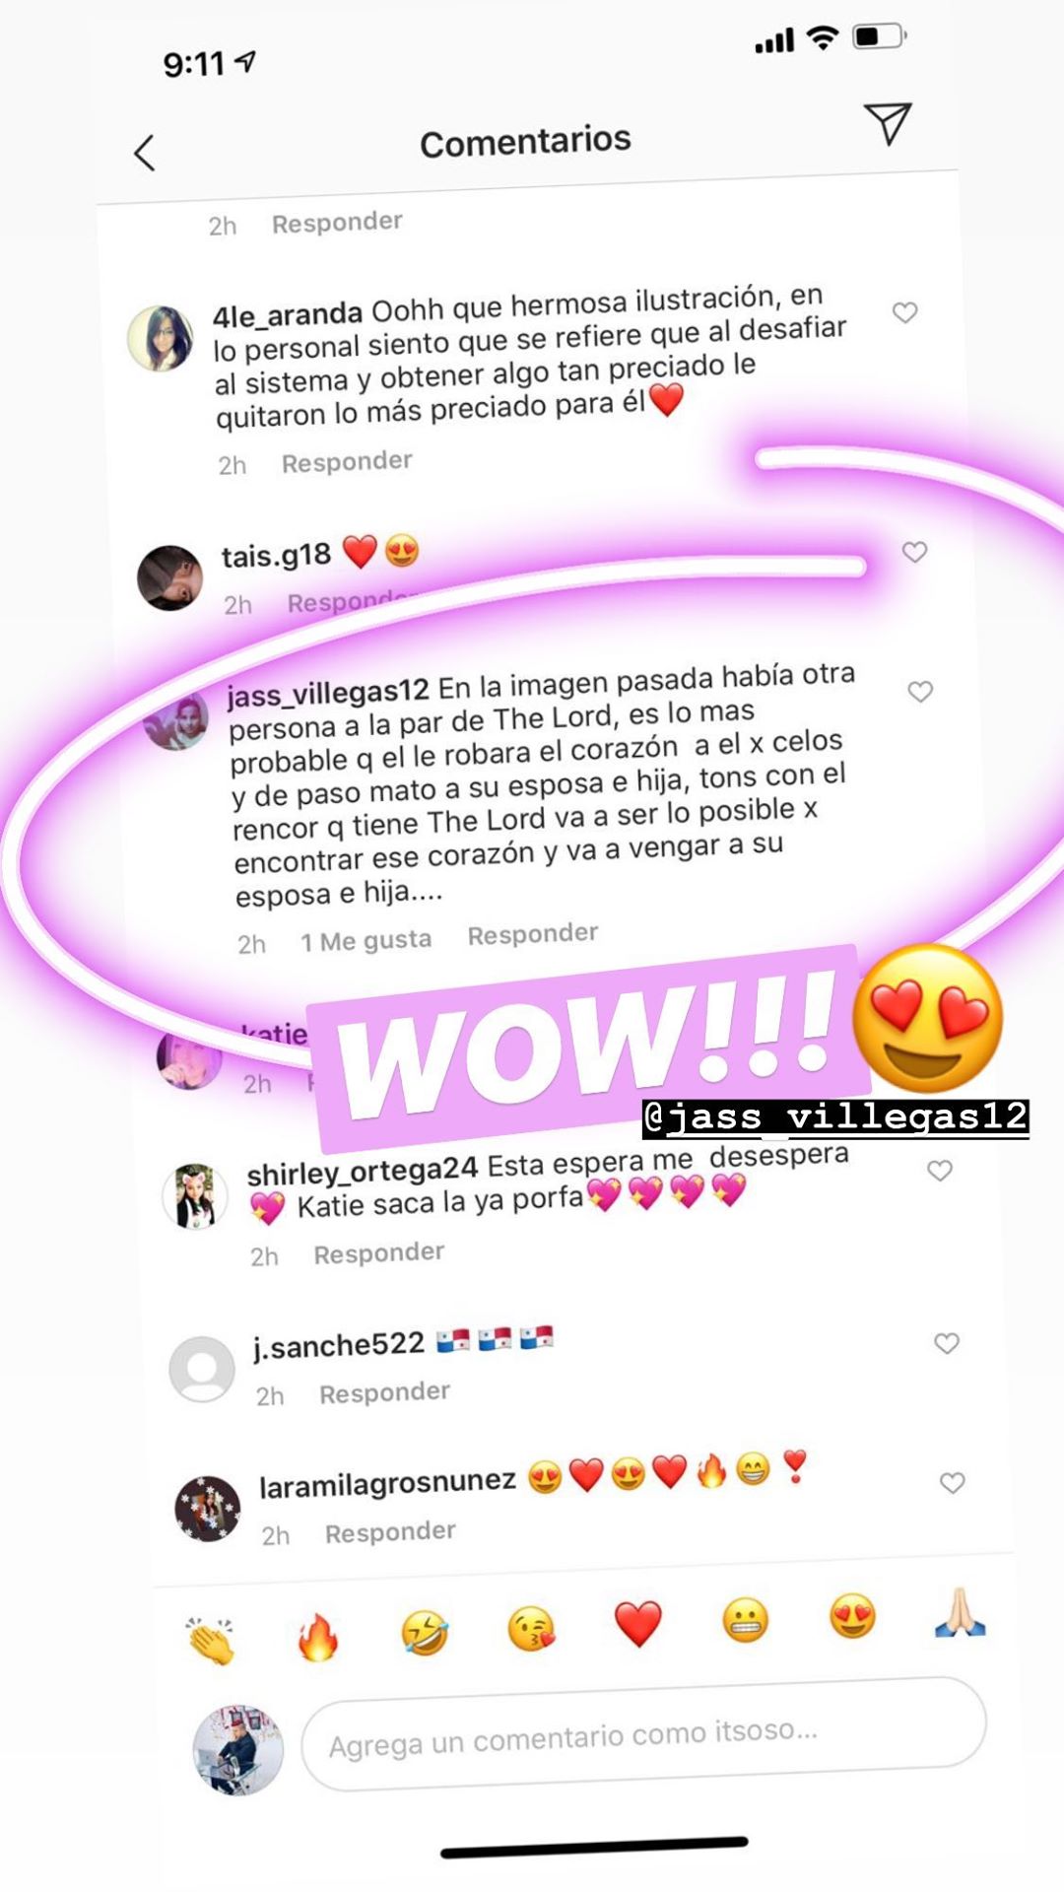Screen dimensions: 1064x1892
Task: Like the jass_villegas12 comment with its heart
Action: (x=920, y=692)
